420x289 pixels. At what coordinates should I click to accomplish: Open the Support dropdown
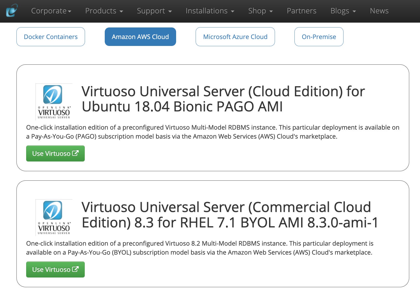(154, 11)
